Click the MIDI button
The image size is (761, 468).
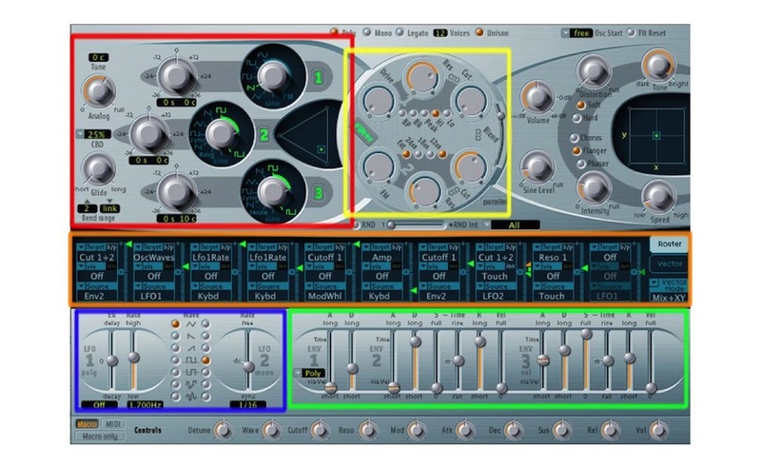[113, 423]
